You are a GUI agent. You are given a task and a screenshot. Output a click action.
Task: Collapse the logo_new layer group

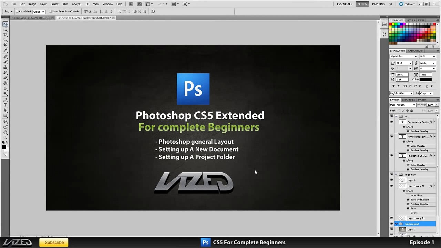[396, 175]
